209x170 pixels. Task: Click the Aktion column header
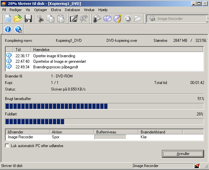[x=72, y=132]
